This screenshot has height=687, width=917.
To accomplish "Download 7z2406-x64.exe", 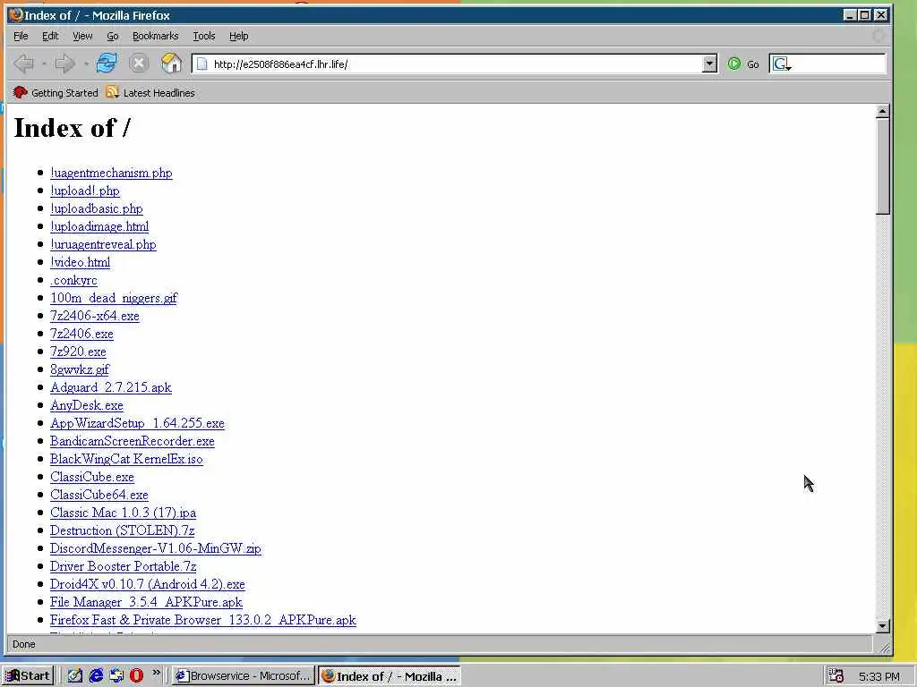I will click(95, 316).
